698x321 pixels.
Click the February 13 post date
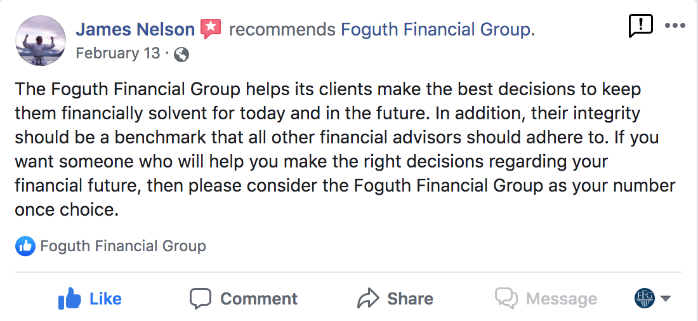tap(118, 53)
